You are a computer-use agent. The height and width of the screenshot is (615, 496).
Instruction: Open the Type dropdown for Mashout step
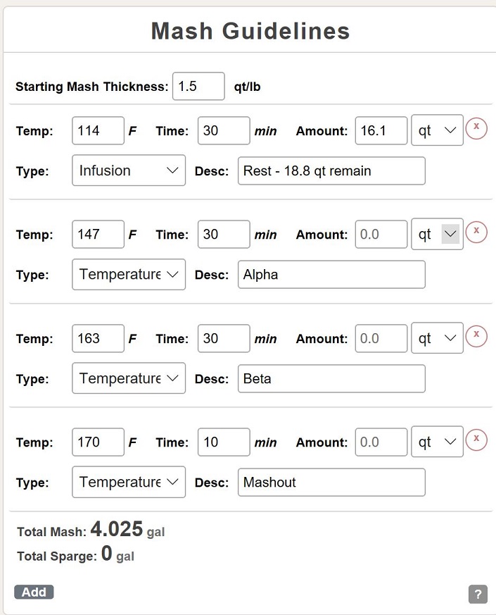(x=128, y=482)
